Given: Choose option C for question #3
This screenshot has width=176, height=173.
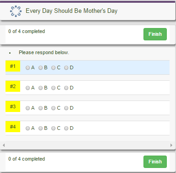Looking at the screenshot, I should click(53, 108).
